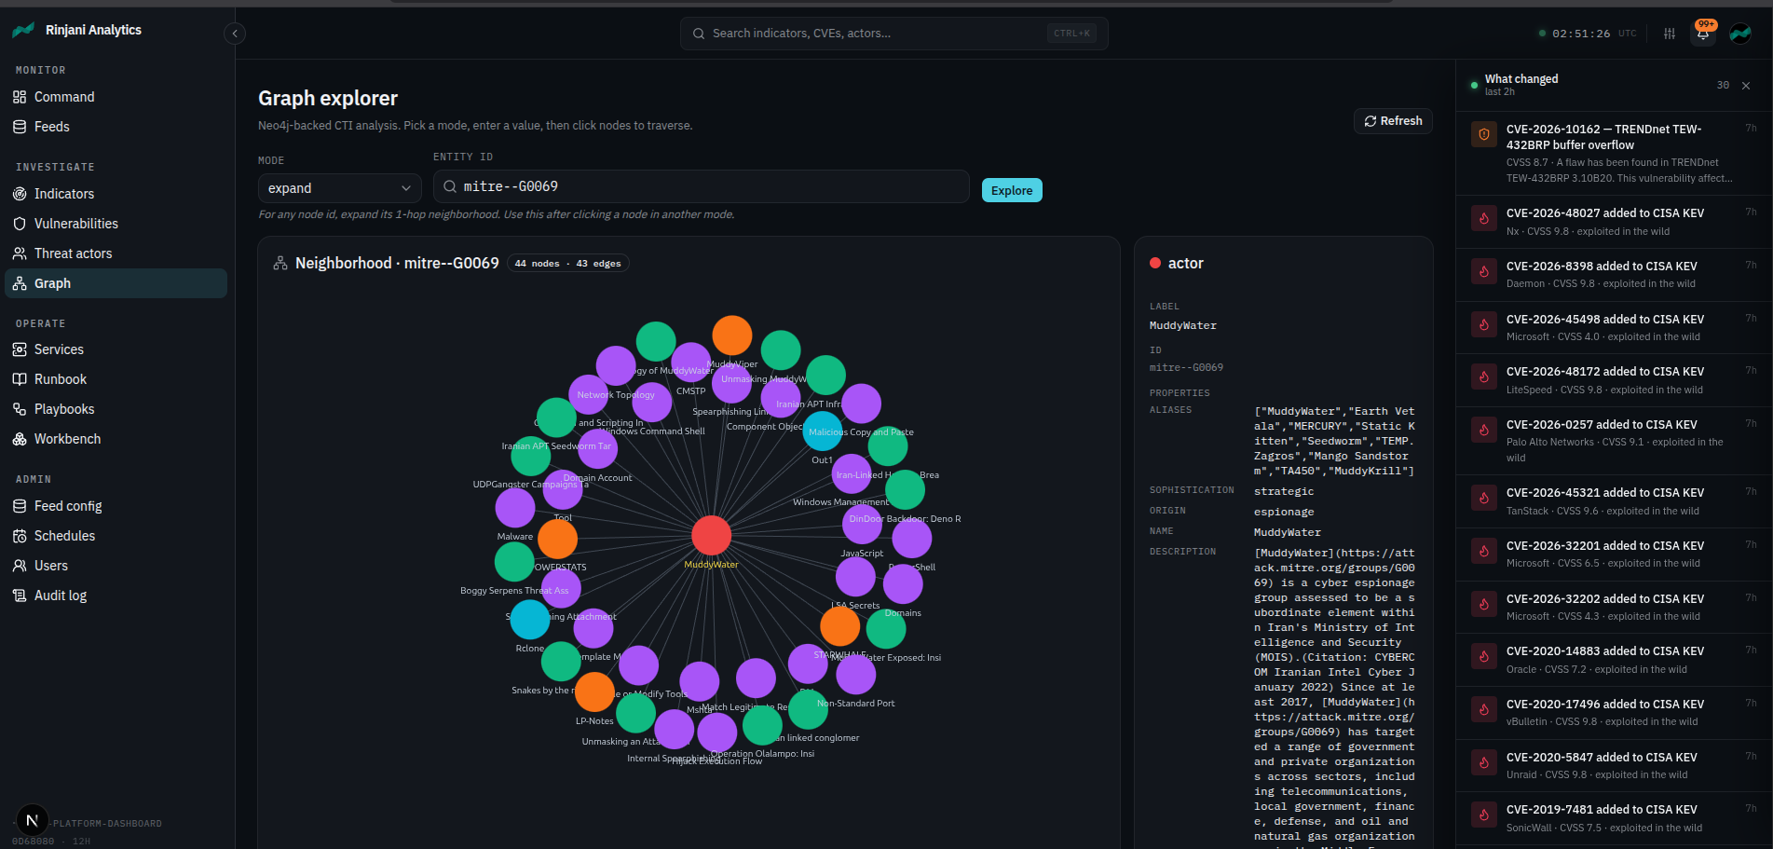Click the neighborhood graph icon beside the title
Viewport: 1773px width, 849px height.
pyautogui.click(x=280, y=264)
